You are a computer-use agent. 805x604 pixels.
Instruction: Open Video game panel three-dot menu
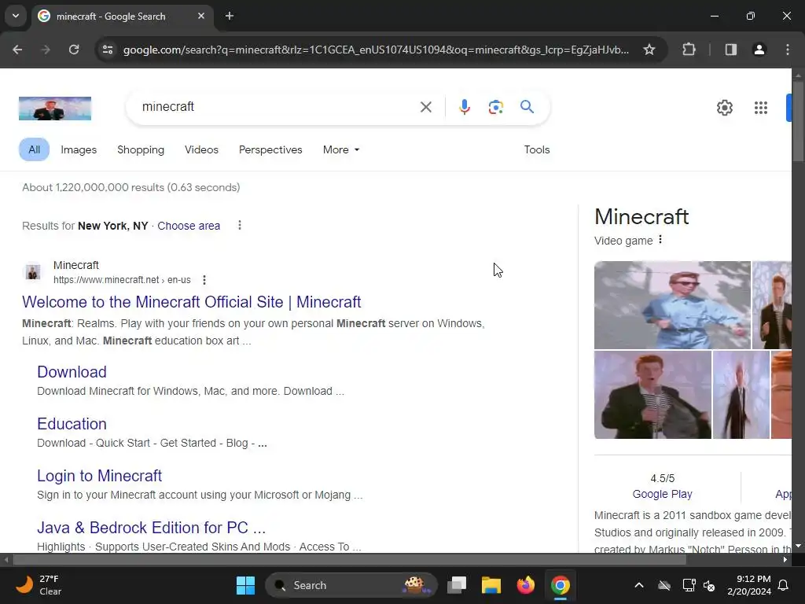[x=660, y=239]
